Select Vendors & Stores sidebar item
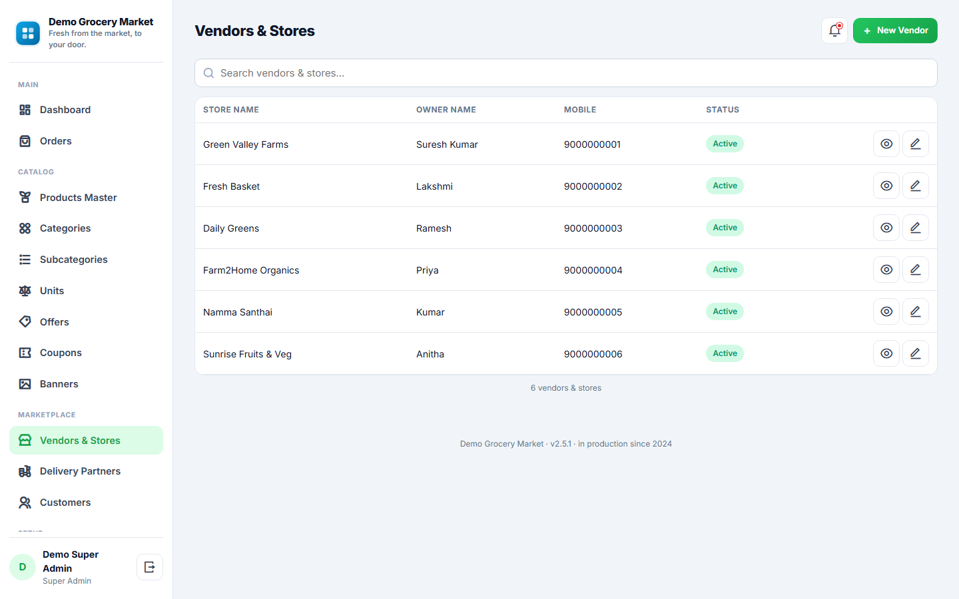The width and height of the screenshot is (959, 599). coord(86,441)
